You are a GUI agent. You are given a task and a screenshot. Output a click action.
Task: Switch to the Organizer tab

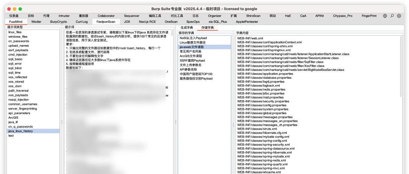(214, 16)
